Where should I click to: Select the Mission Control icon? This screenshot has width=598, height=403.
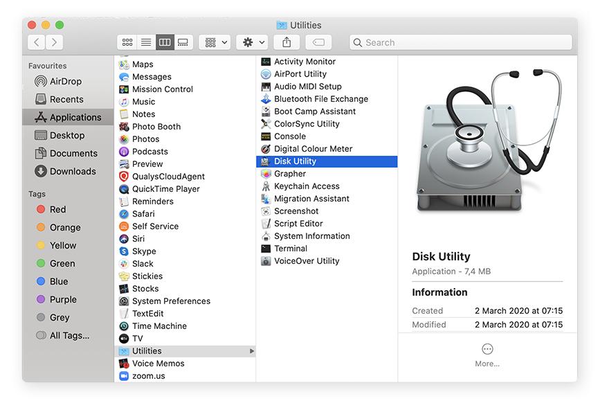[124, 89]
